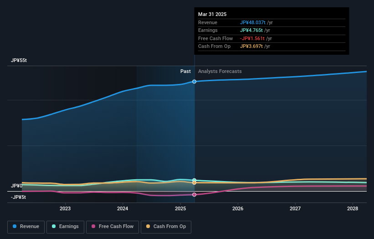
Task: Click the Cash From Op label in tooltip
Action: click(x=214, y=47)
